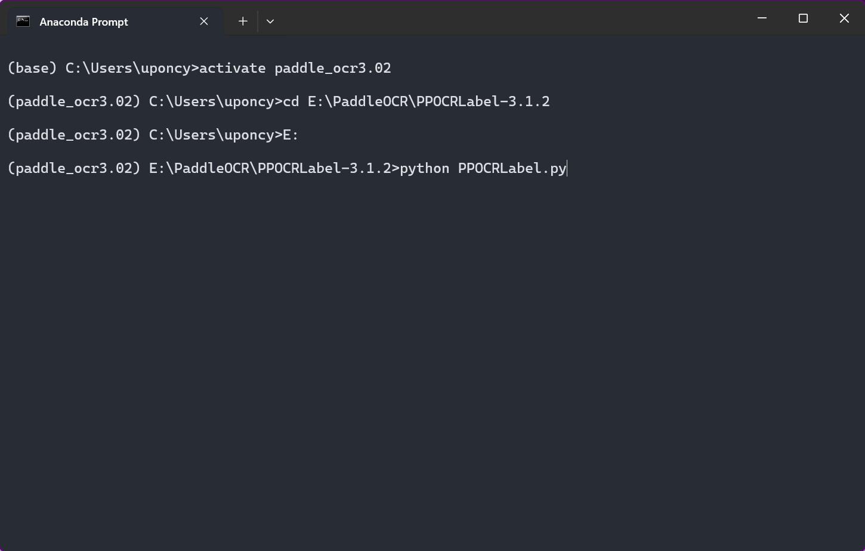Maximize the terminal window
Viewport: 865px width, 551px height.
click(803, 18)
